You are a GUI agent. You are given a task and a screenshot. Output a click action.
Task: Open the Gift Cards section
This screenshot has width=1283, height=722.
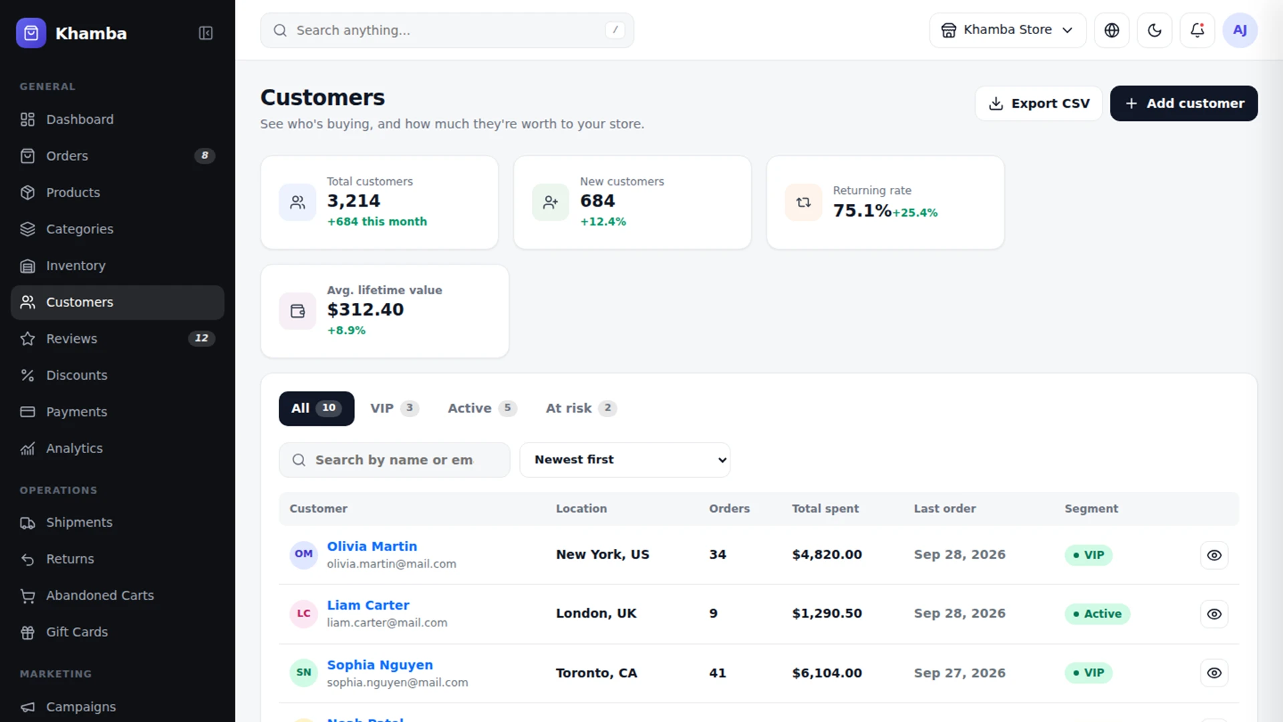pos(117,632)
